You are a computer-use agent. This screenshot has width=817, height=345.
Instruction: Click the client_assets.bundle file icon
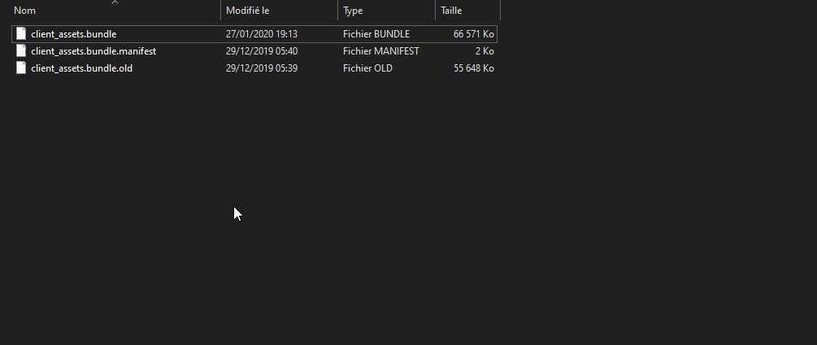[21, 34]
